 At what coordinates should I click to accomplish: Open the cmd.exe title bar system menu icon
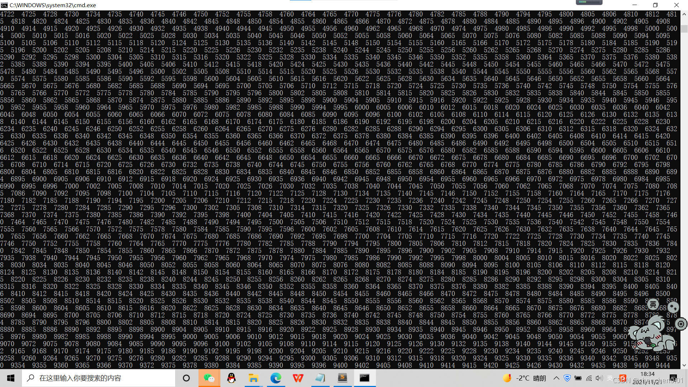(x=4, y=5)
